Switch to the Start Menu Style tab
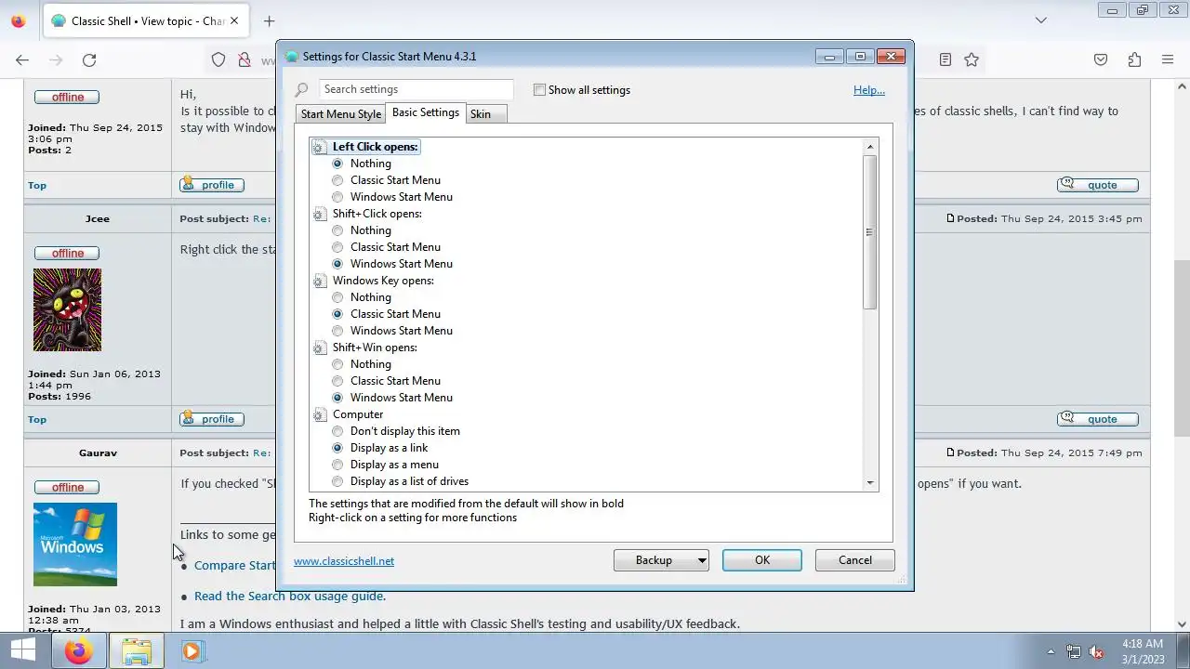 click(x=340, y=114)
